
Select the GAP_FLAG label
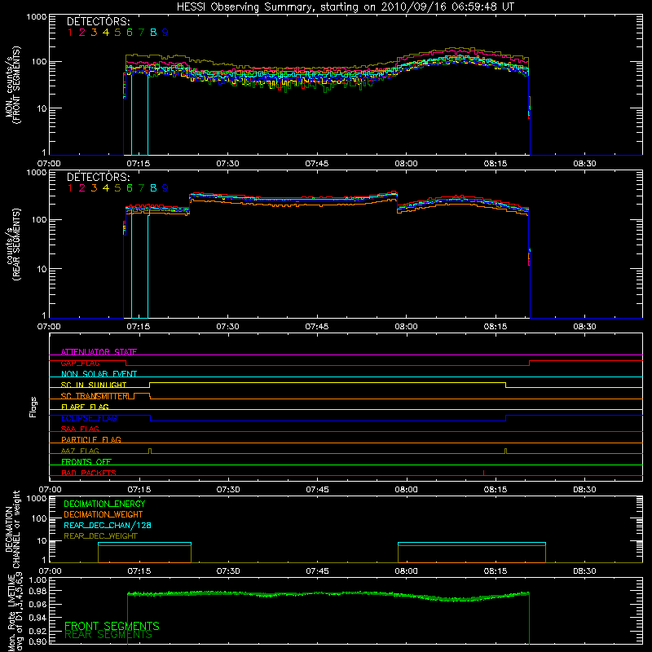tap(80, 363)
